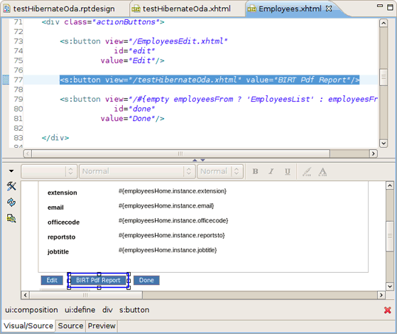Click #{employeesHome.instance.email} value
Viewport: 397px width, 334px height.
(166, 206)
